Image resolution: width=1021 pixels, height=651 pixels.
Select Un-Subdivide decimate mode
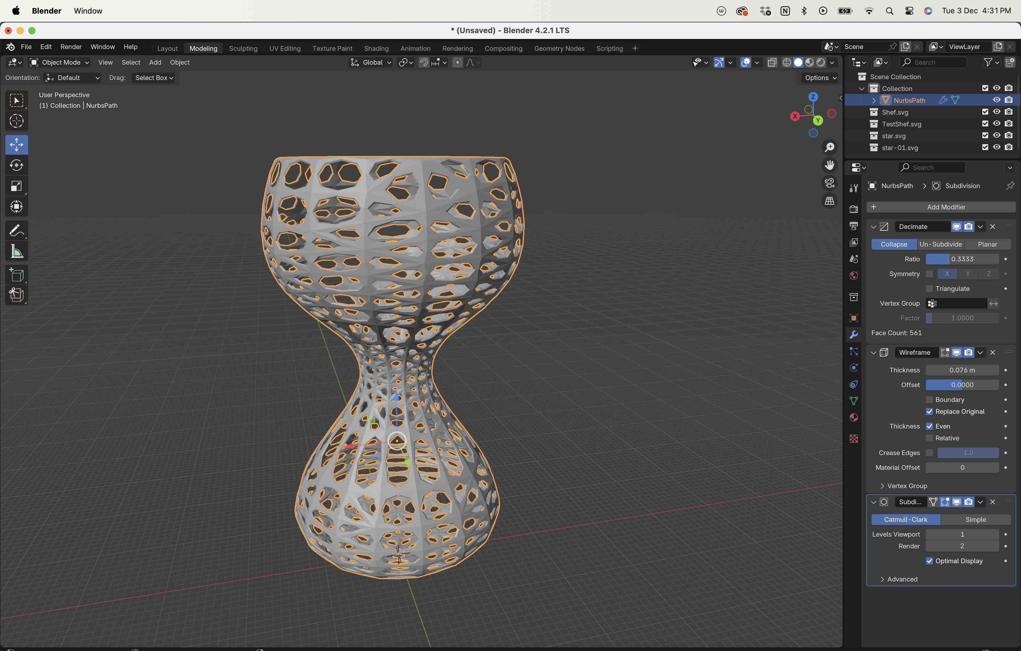click(x=940, y=245)
